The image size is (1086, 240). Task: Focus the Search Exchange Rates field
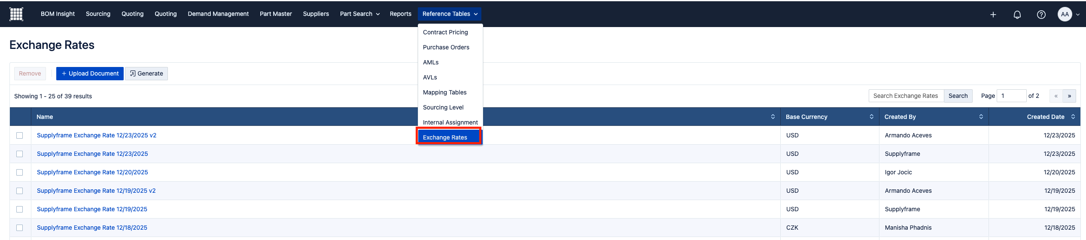pyautogui.click(x=905, y=96)
